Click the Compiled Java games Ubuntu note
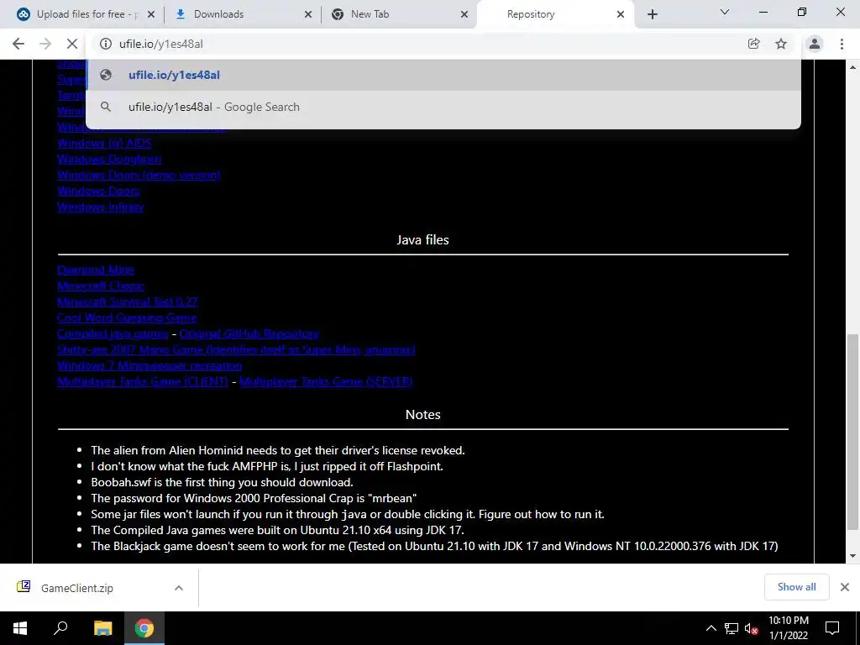The image size is (860, 645). point(277,531)
